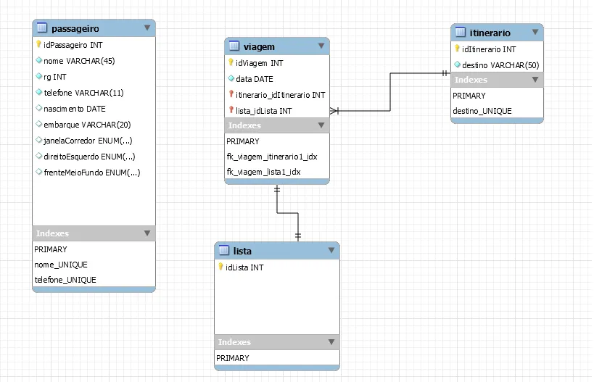This screenshot has height=382, width=594.
Task: Click the idPassageiro primary key icon
Action: click(38, 45)
